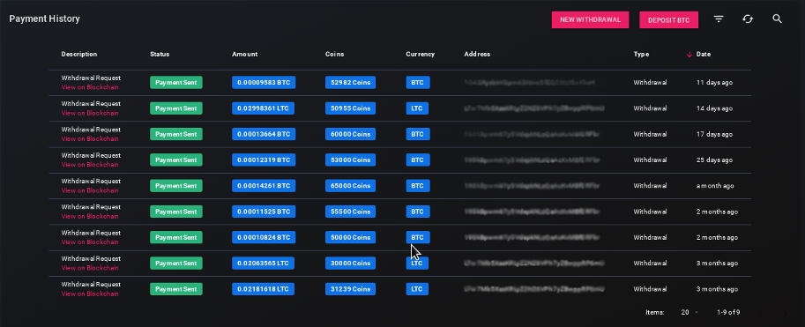Screen dimensions: 805x327
Task: Select the 60000 Coins badge
Action: pyautogui.click(x=351, y=134)
